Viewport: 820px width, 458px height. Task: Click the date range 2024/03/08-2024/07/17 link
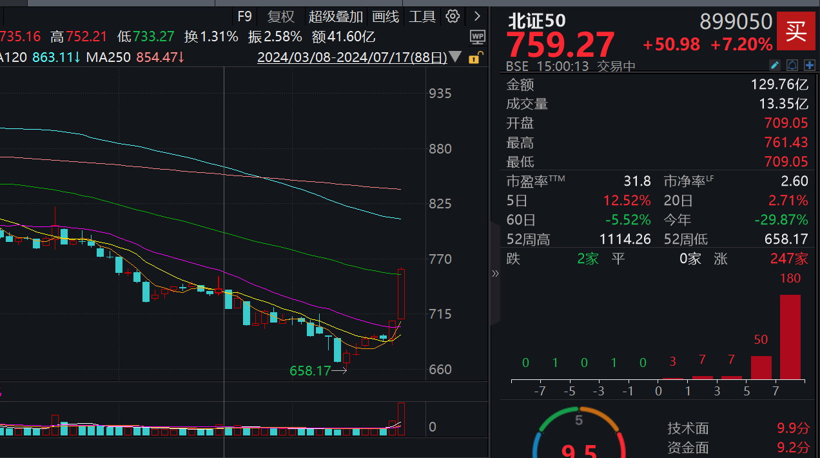click(x=352, y=57)
